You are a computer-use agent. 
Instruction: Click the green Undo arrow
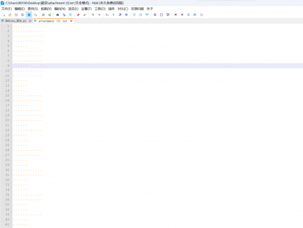click(x=43, y=15)
